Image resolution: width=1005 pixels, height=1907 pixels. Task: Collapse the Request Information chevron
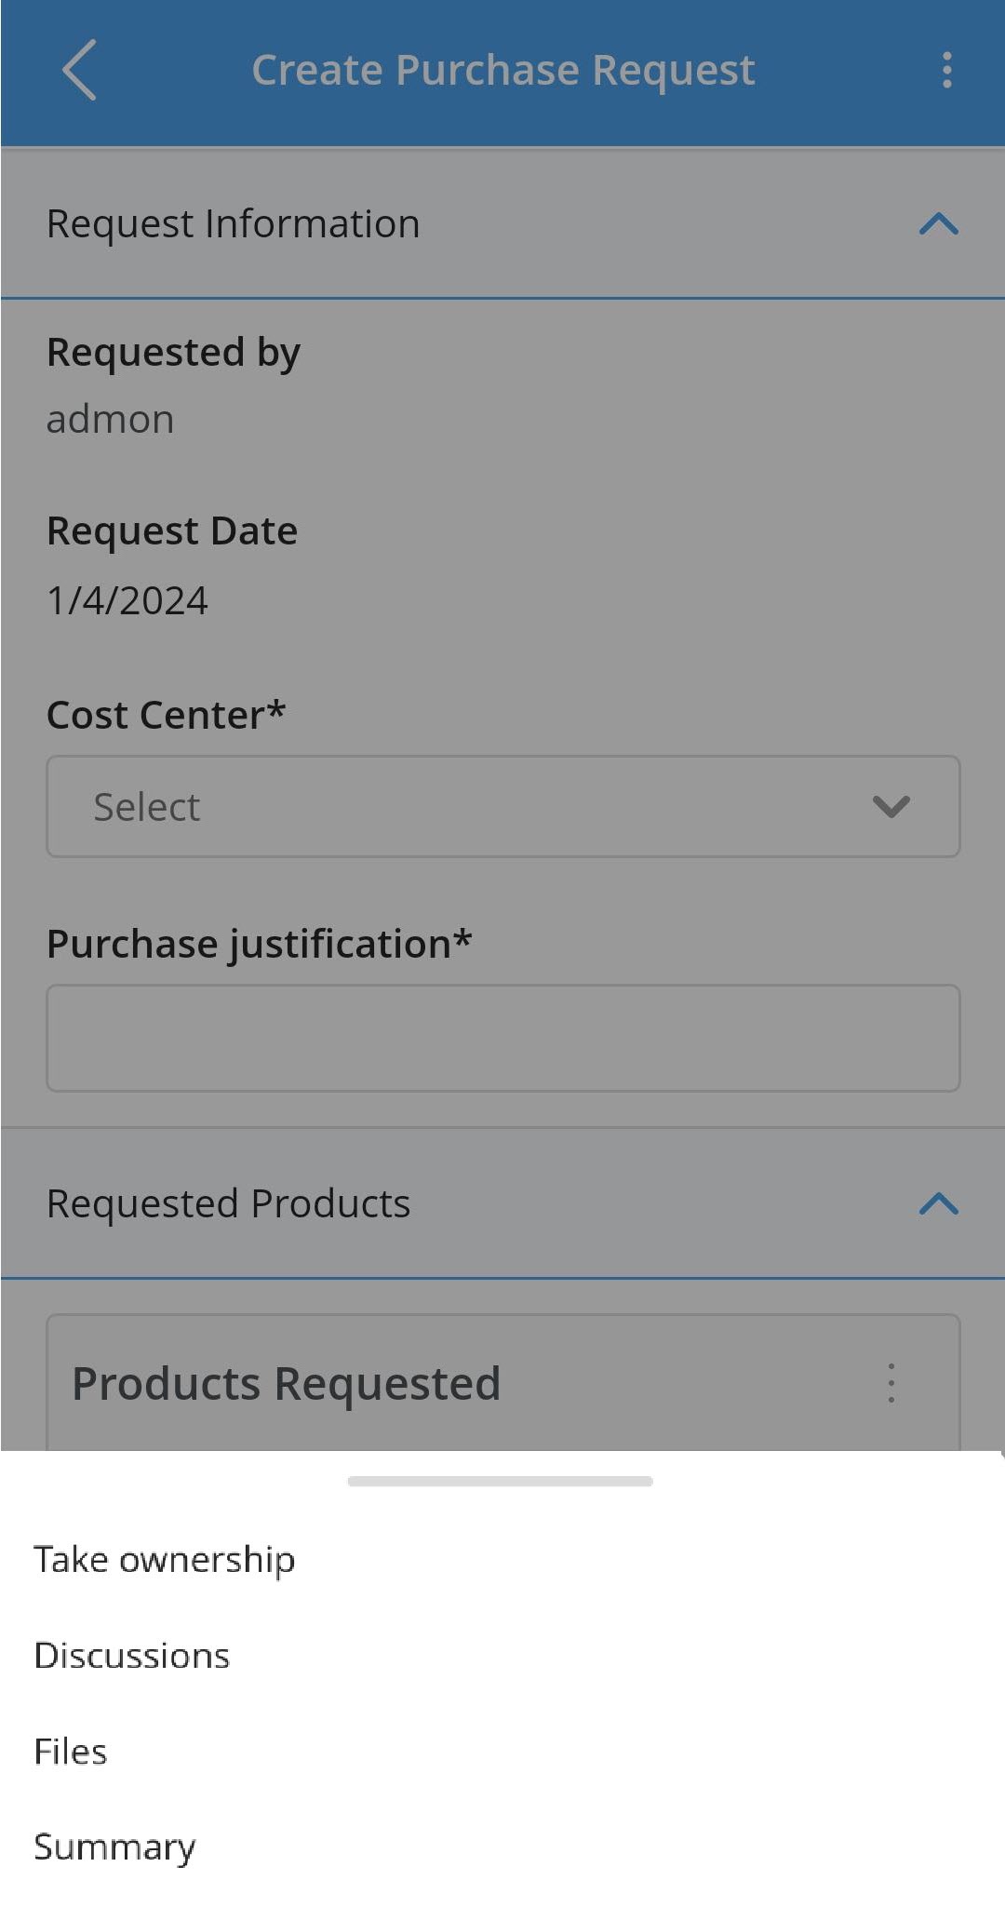pos(938,224)
